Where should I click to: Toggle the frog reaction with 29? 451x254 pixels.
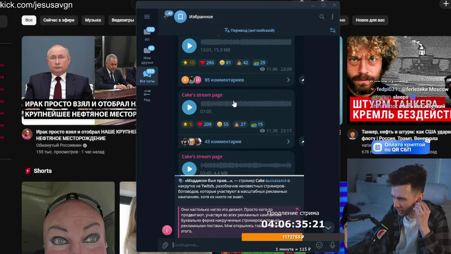(259, 63)
